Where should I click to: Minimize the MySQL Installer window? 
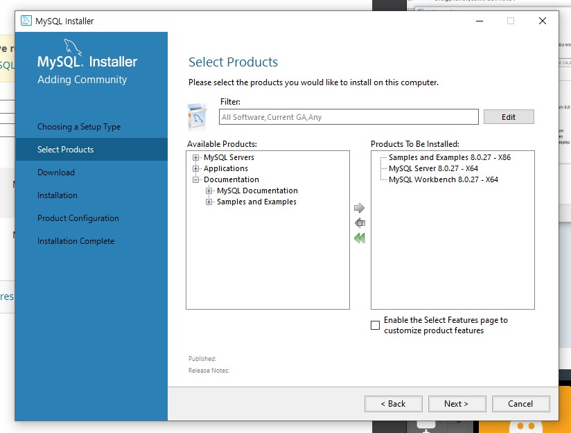(x=480, y=21)
